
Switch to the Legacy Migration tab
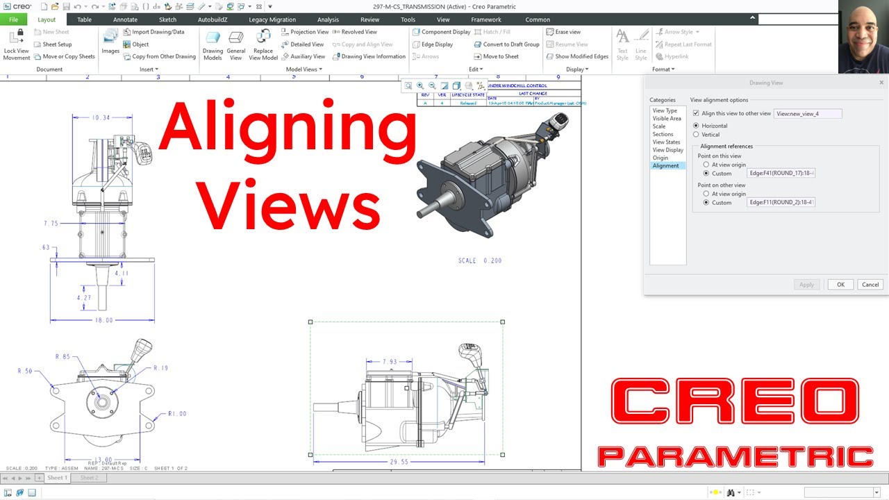click(x=272, y=19)
